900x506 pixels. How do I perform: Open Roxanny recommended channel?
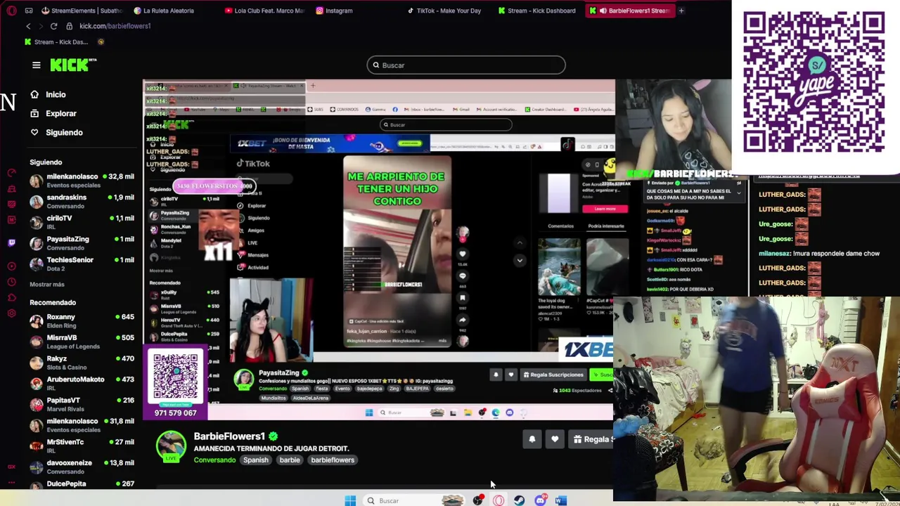pos(82,321)
